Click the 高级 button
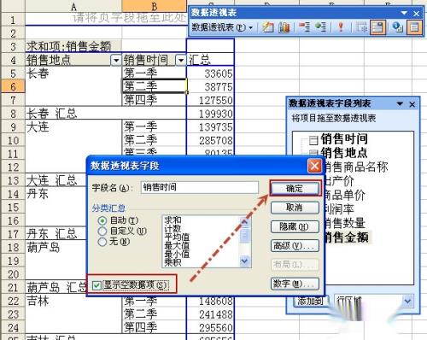The image size is (427, 340). click(x=295, y=245)
